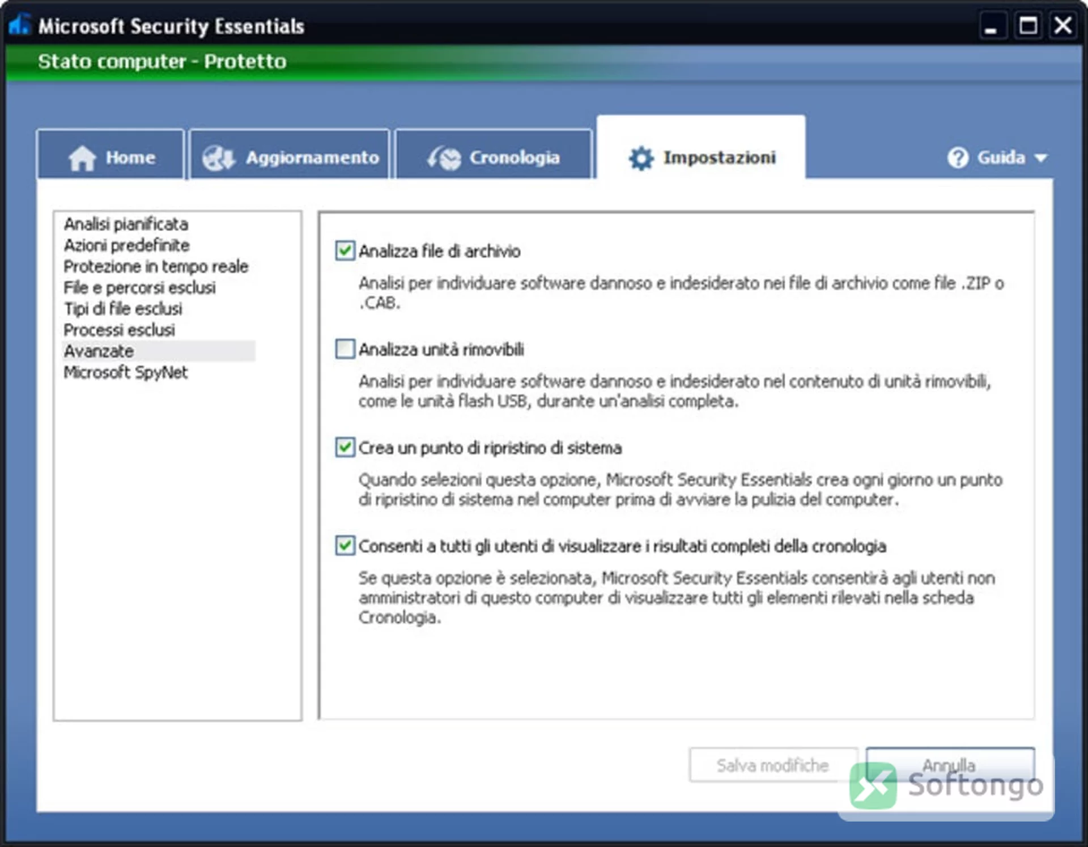
Task: Click description about unità flash USB
Action: [x=674, y=391]
